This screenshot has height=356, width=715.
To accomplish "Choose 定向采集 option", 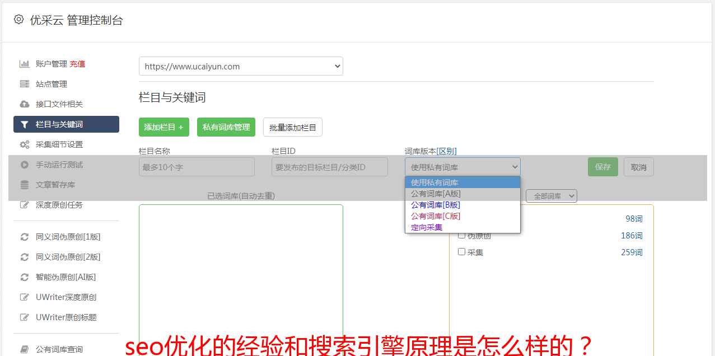I will click(462, 227).
